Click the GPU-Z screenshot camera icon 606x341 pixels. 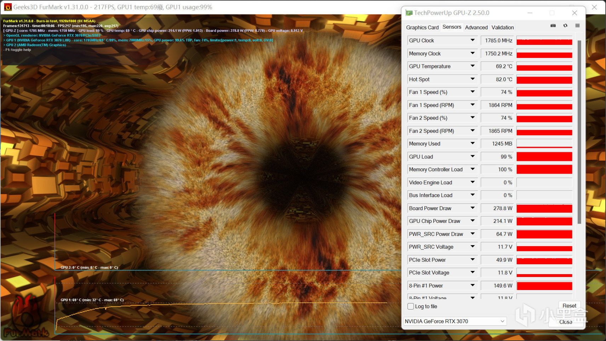coord(553,25)
